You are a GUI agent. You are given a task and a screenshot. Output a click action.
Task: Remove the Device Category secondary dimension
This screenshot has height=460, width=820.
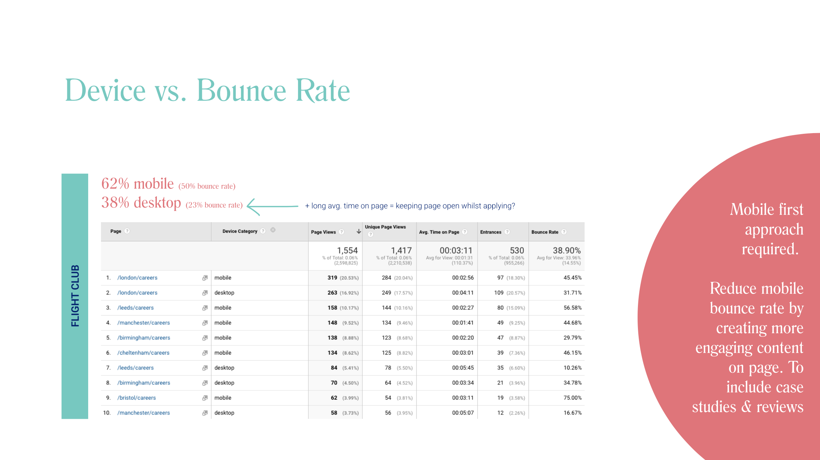(273, 230)
